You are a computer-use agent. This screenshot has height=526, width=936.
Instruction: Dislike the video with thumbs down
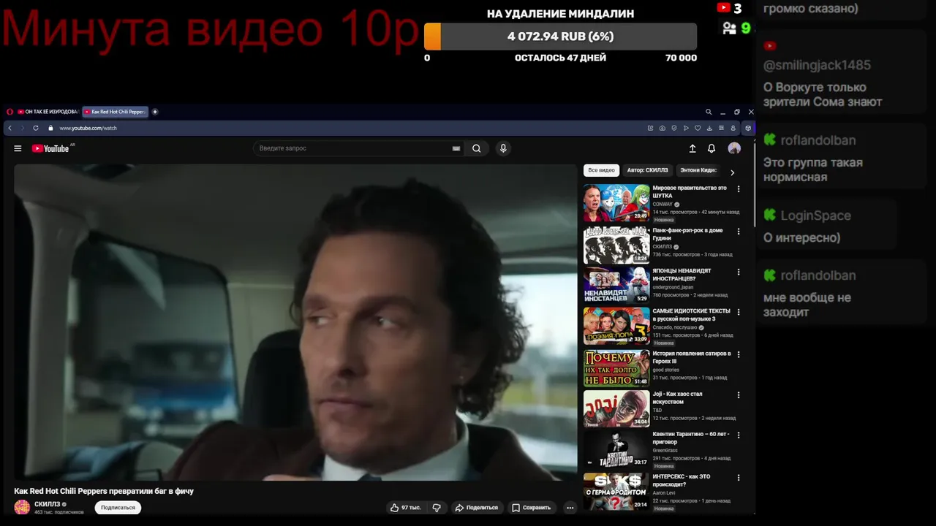point(437,508)
